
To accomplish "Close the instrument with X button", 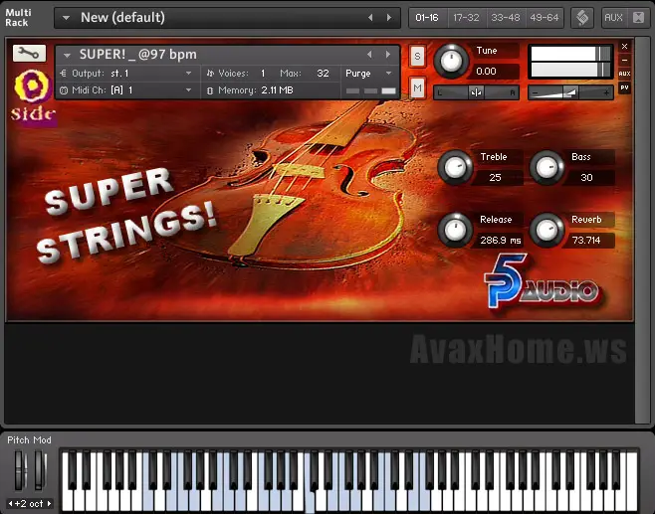I will coord(624,47).
